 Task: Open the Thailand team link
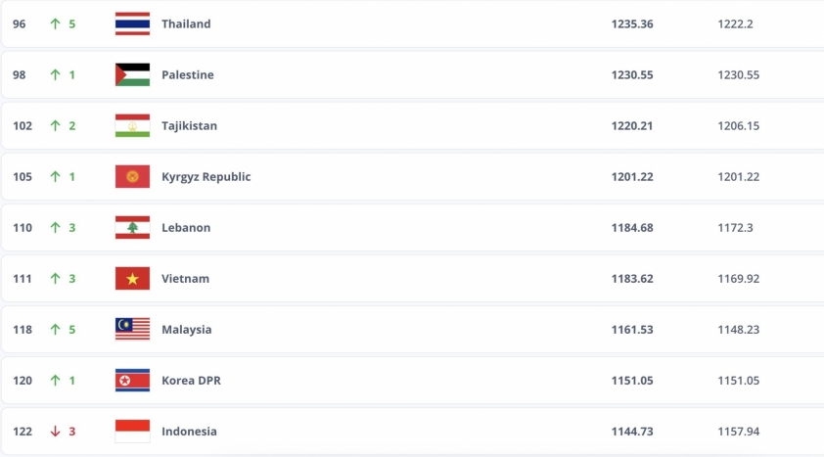186,23
